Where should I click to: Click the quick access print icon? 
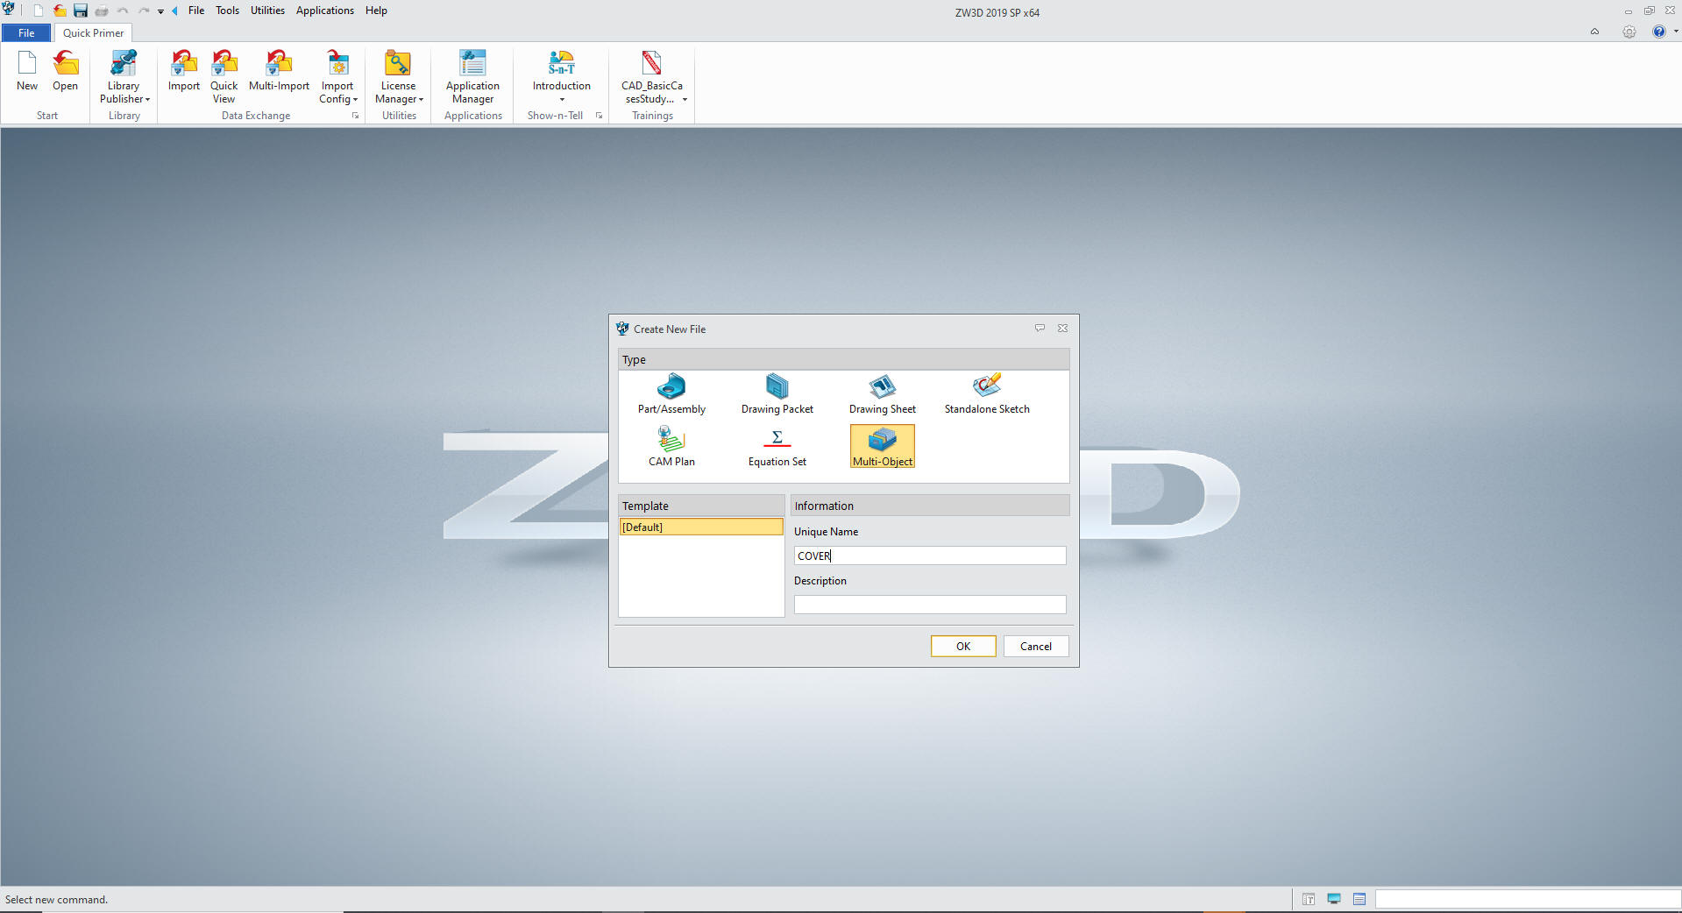point(102,11)
